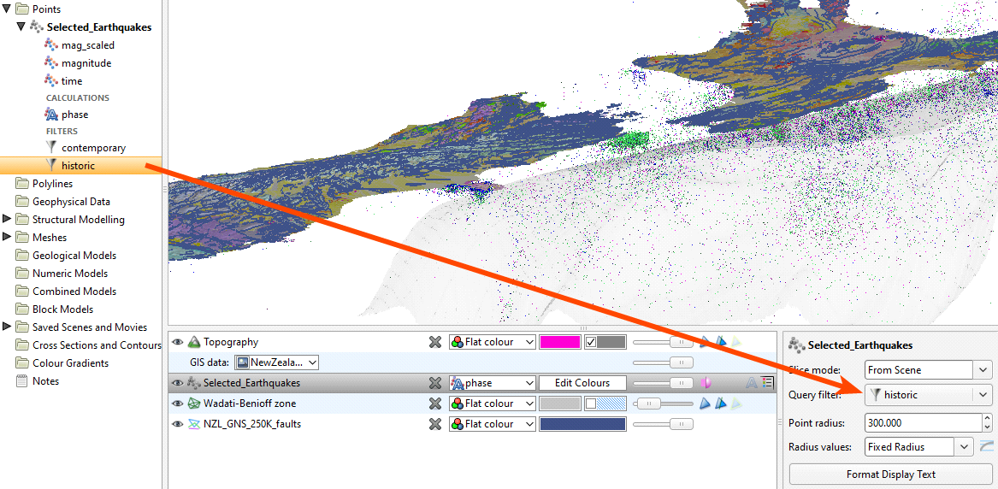
Task: Open the Radius values Fixed Radius dropdown
Action: 919,446
